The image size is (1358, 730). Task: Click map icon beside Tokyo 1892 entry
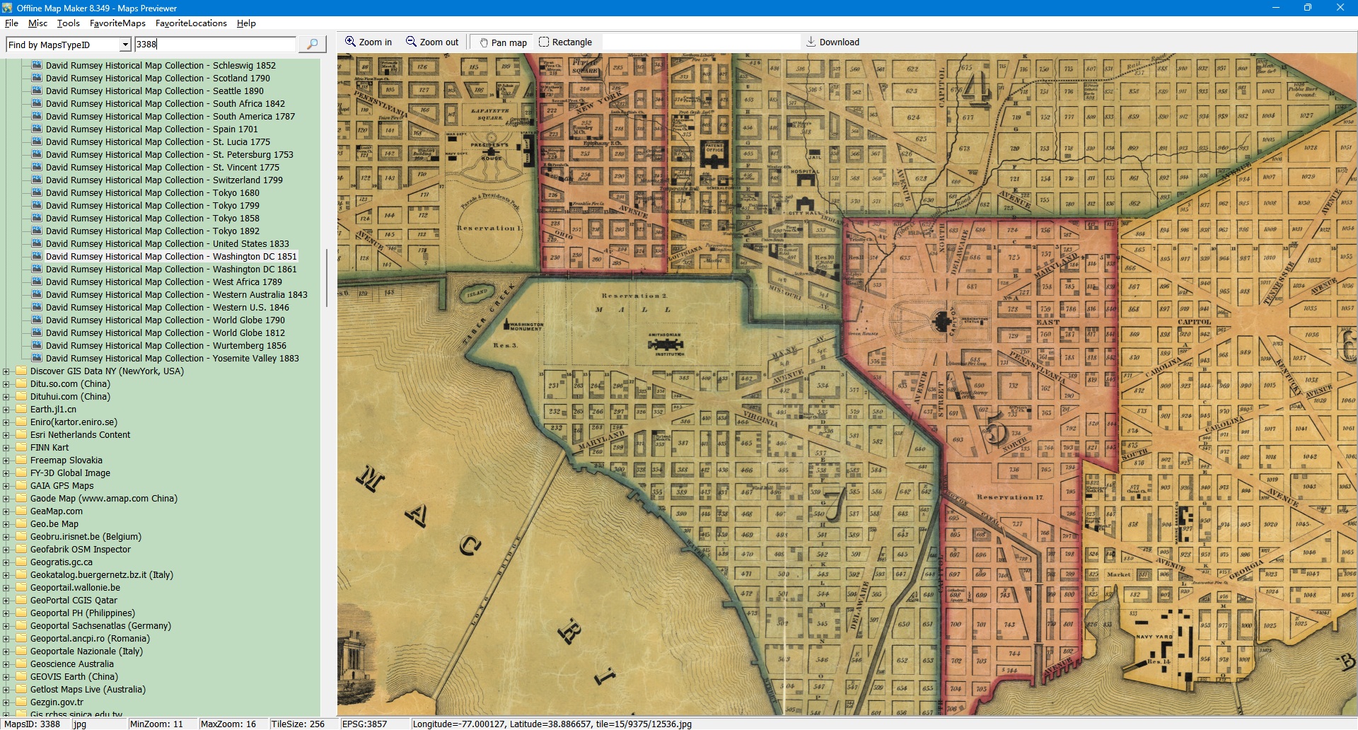[x=37, y=231]
